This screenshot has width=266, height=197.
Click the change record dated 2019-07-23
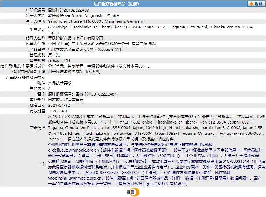point(156,128)
